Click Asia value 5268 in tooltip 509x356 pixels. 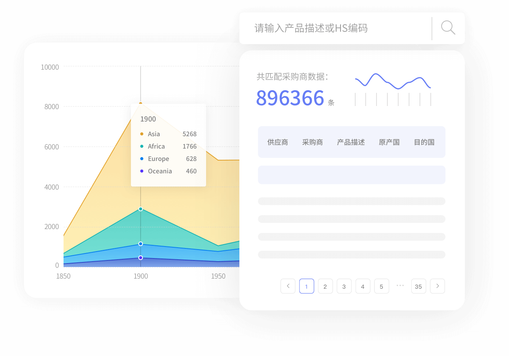[189, 134]
